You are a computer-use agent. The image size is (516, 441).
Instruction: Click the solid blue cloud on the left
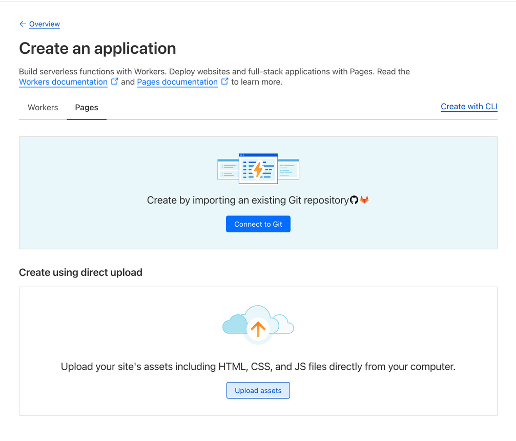click(234, 325)
